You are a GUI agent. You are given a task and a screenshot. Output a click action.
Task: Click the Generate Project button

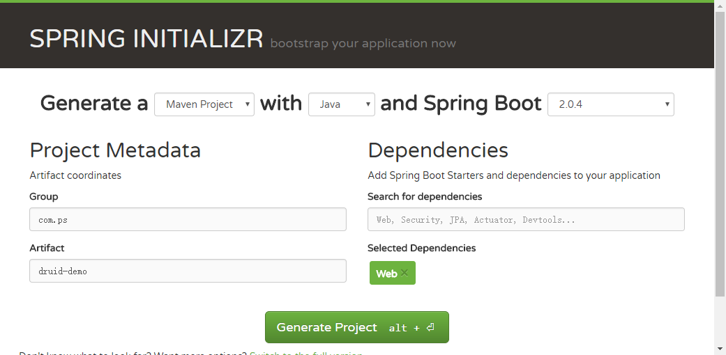[357, 327]
